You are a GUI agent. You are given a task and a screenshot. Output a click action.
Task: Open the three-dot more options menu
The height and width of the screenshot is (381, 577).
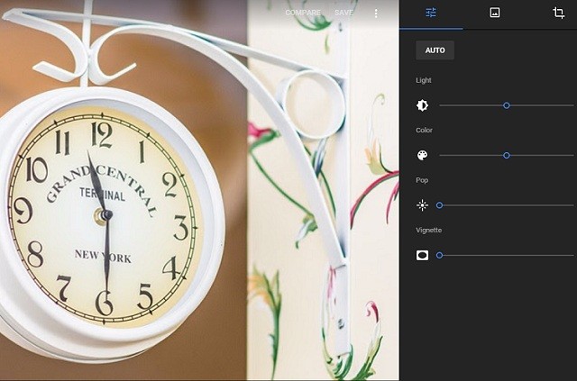coord(376,14)
